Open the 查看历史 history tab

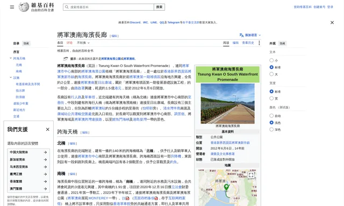point(248,43)
